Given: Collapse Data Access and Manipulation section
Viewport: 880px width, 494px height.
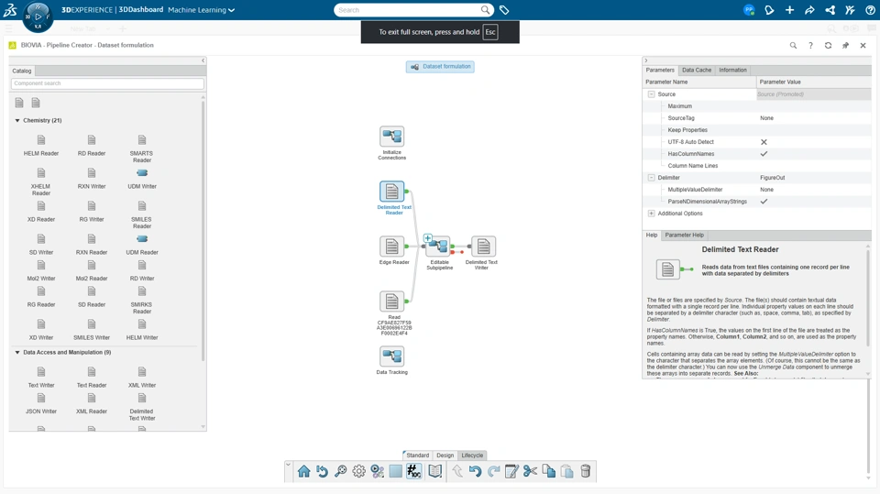Looking at the screenshot, I should 17,353.
